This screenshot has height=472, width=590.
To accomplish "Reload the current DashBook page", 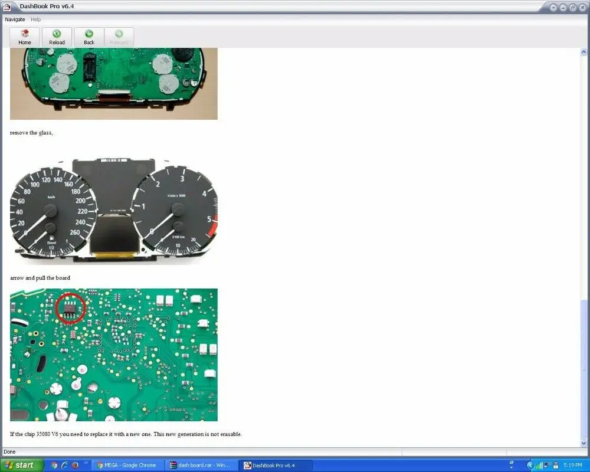I will point(57,37).
